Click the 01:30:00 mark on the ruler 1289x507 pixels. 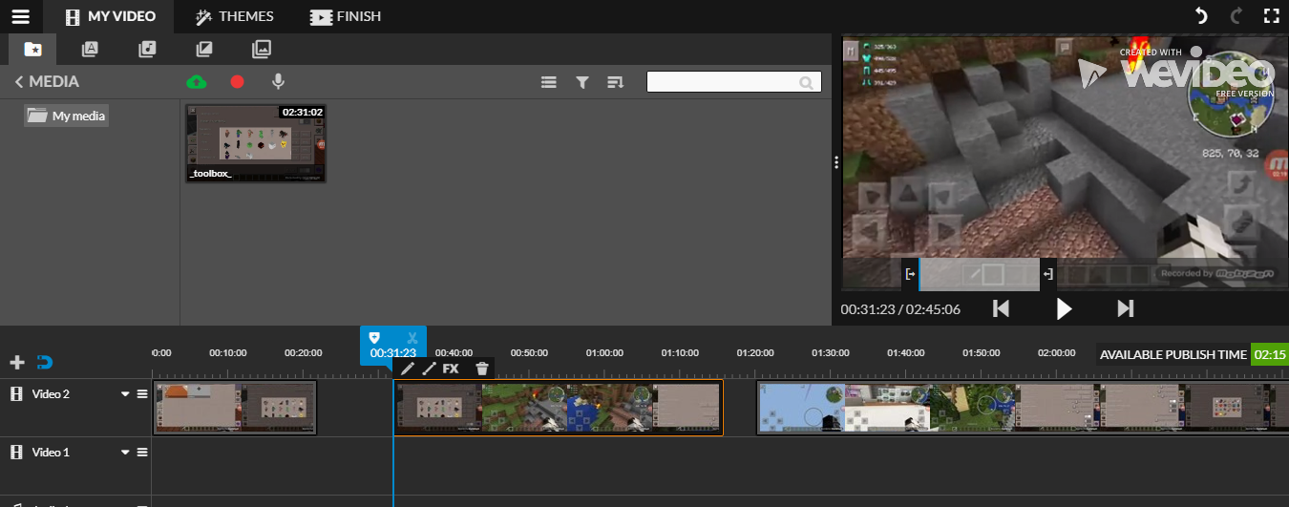point(831,353)
